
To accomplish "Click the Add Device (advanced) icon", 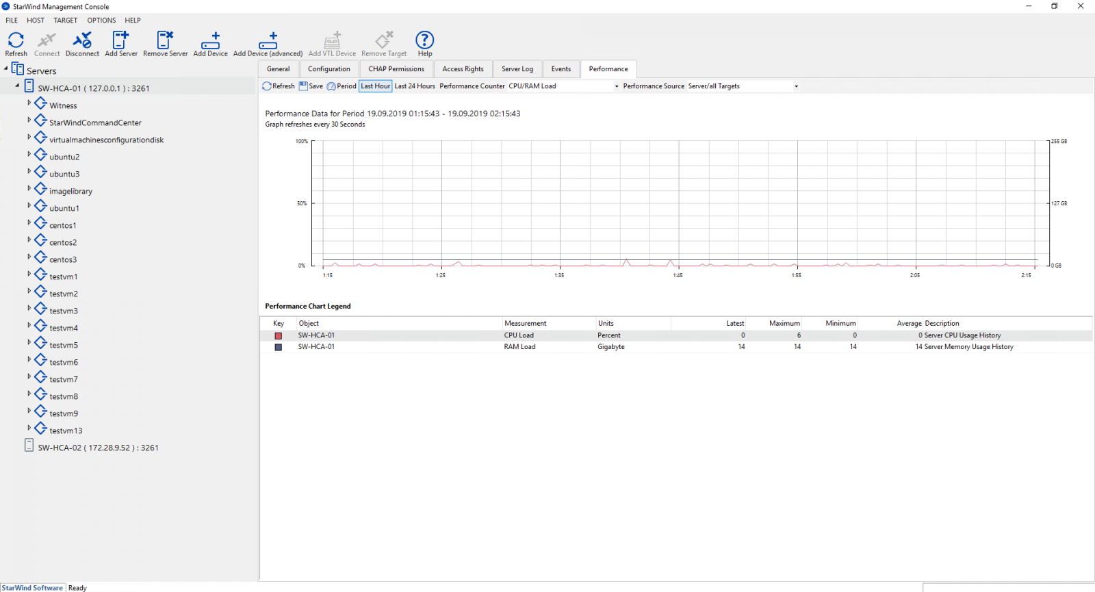I will coord(268,40).
